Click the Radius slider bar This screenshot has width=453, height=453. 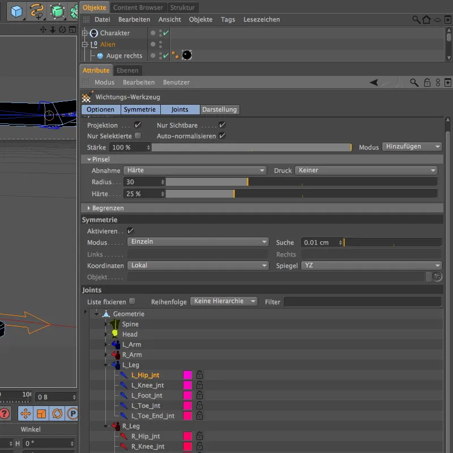click(301, 182)
